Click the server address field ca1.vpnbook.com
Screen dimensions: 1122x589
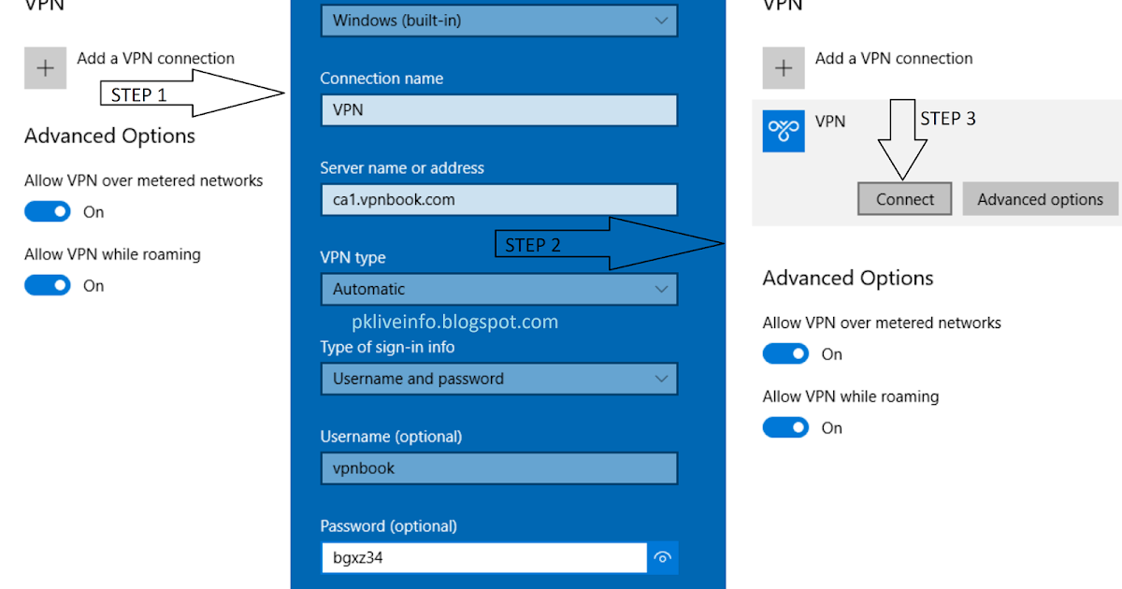(498, 199)
